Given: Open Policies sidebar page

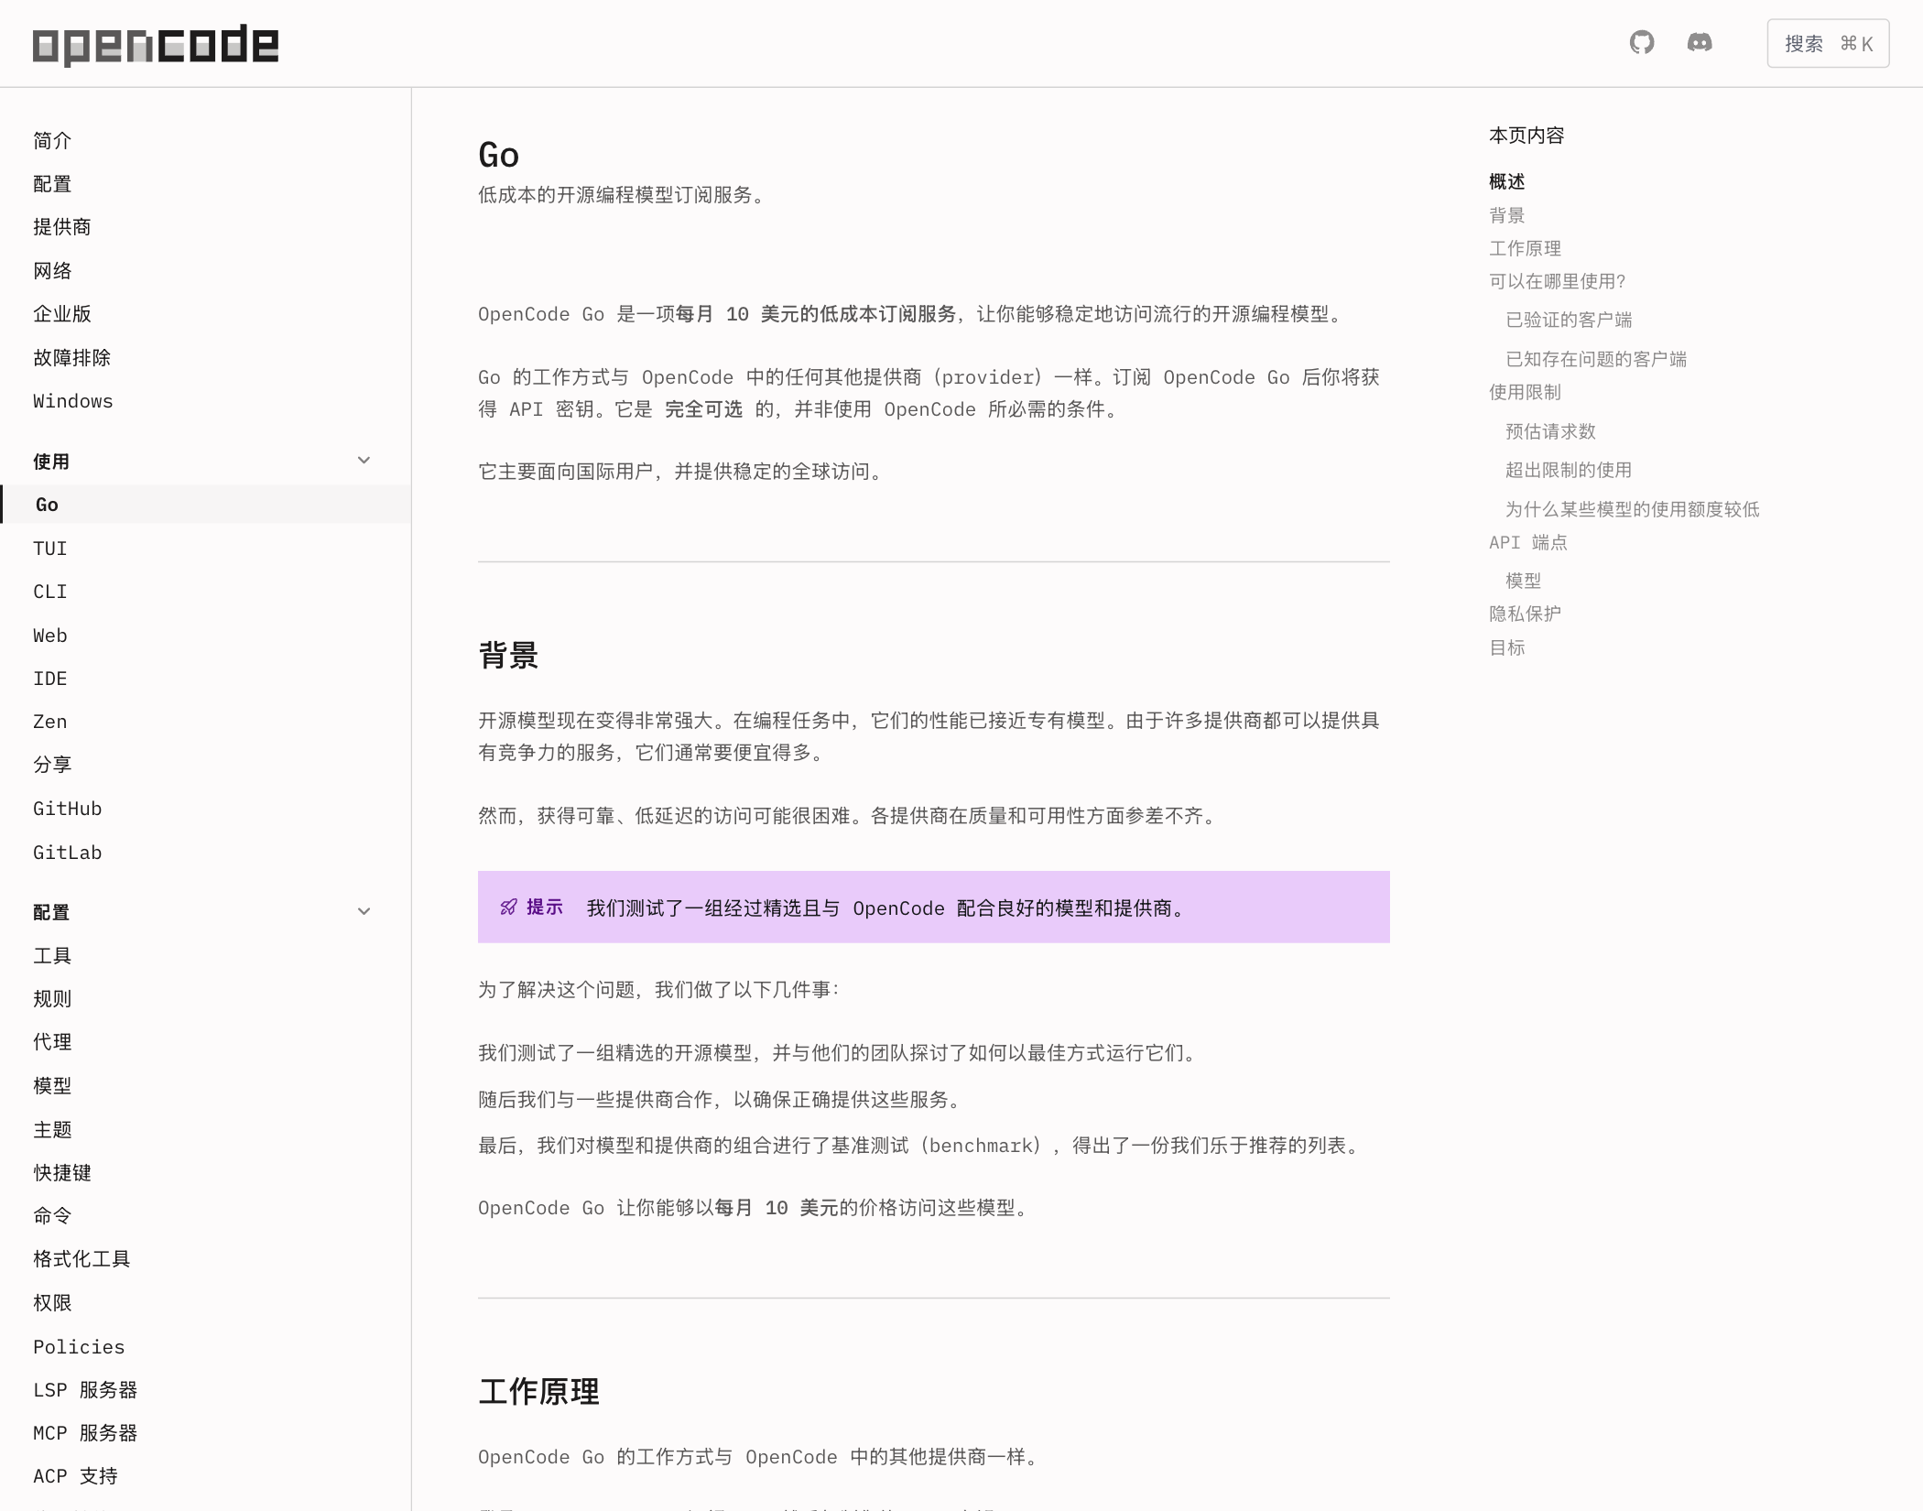Looking at the screenshot, I should pyautogui.click(x=79, y=1347).
